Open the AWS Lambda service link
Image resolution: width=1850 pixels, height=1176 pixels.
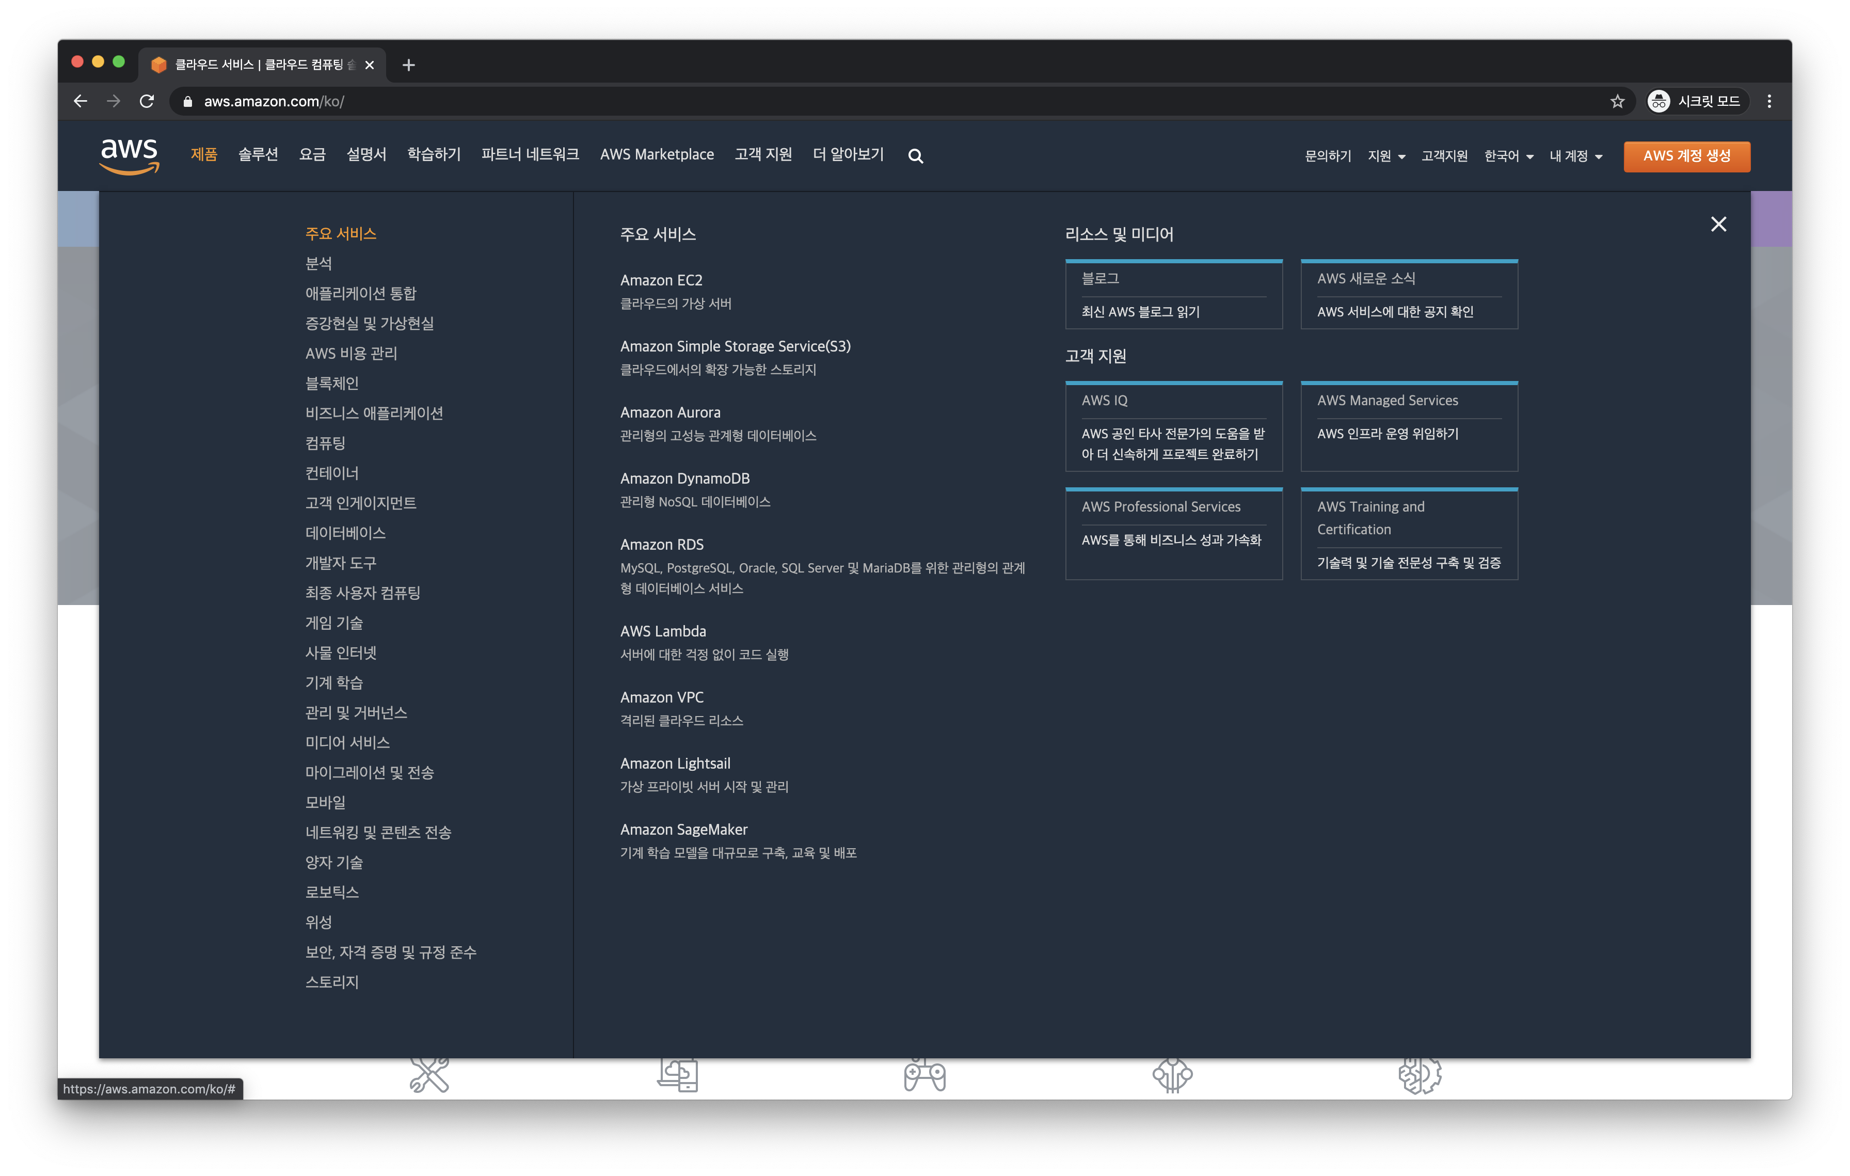coord(662,631)
